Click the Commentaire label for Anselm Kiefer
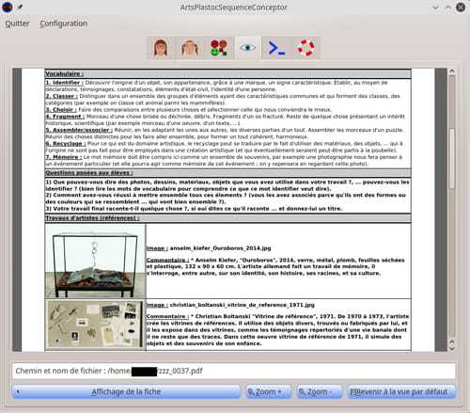Viewport: 470px width, 413px height. tap(167, 260)
